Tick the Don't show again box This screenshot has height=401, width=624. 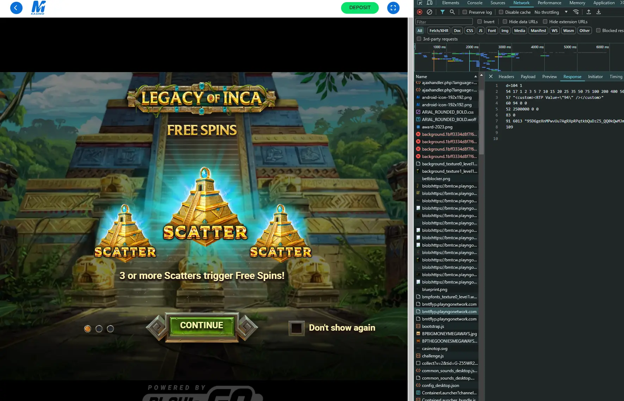tap(297, 328)
